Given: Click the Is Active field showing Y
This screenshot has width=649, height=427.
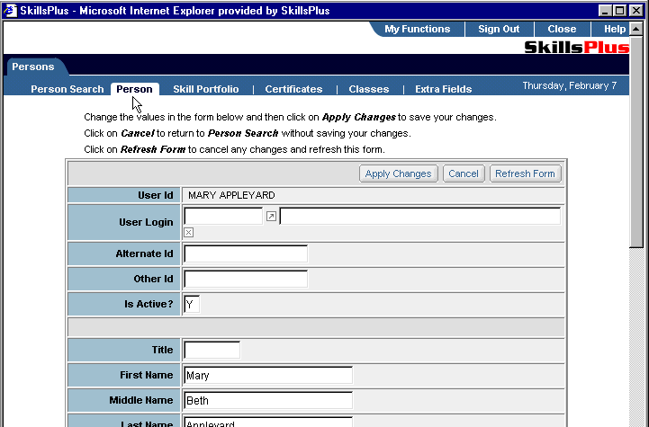Looking at the screenshot, I should (x=192, y=304).
